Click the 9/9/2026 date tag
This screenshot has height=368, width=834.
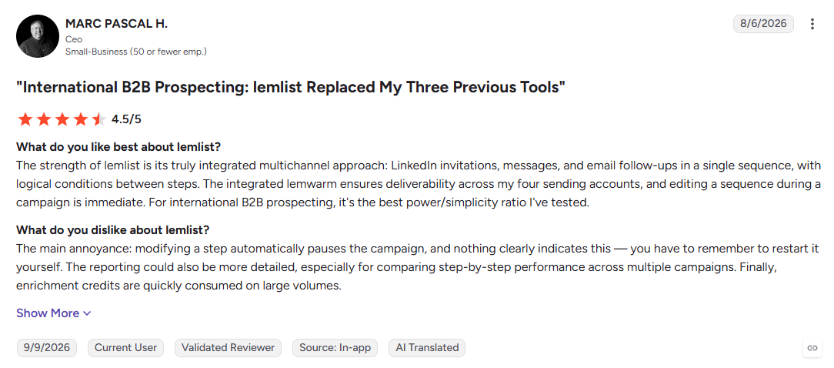[x=47, y=348]
